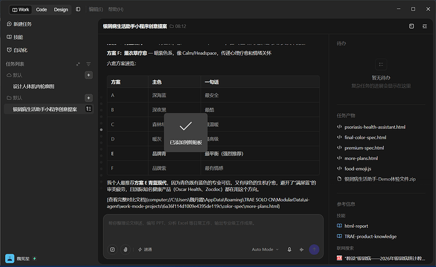Open the 技能 skills page
Screen dimensions: 436x267
click(x=15, y=37)
